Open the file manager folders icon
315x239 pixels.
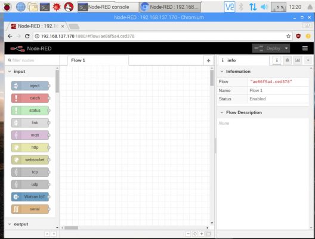click(33, 7)
